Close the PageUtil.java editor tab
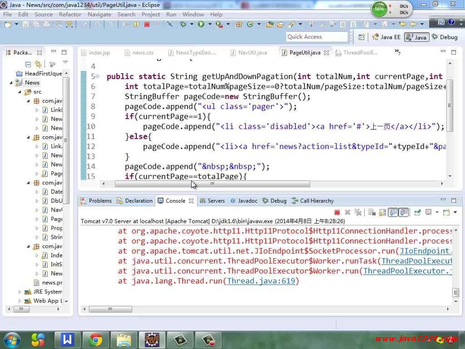465x349 pixels. point(326,53)
